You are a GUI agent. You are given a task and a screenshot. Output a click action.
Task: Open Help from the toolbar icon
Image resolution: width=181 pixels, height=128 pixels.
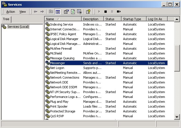pos(88,12)
